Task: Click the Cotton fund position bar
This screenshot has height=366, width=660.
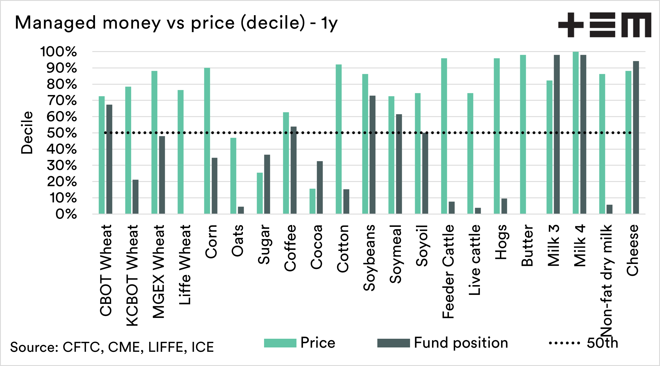Action: 346,202
